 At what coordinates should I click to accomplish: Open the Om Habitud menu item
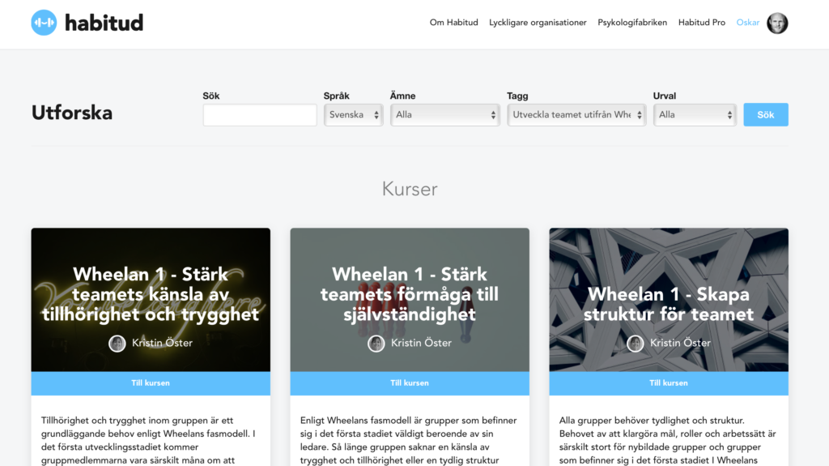click(x=453, y=23)
